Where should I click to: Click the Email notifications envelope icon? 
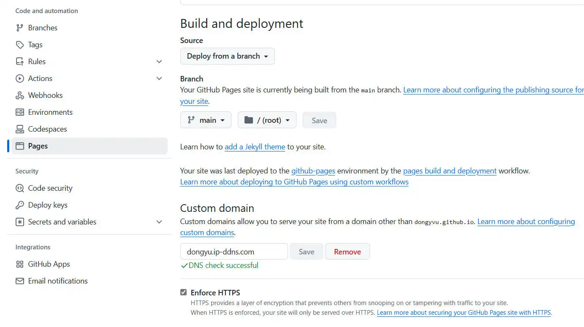click(x=19, y=281)
